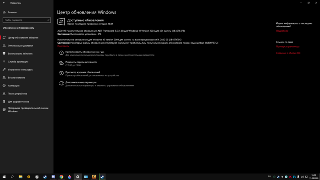Click the Сведения о сборке ОС link
Viewport: 320px width, 180px height.
[x=288, y=53]
